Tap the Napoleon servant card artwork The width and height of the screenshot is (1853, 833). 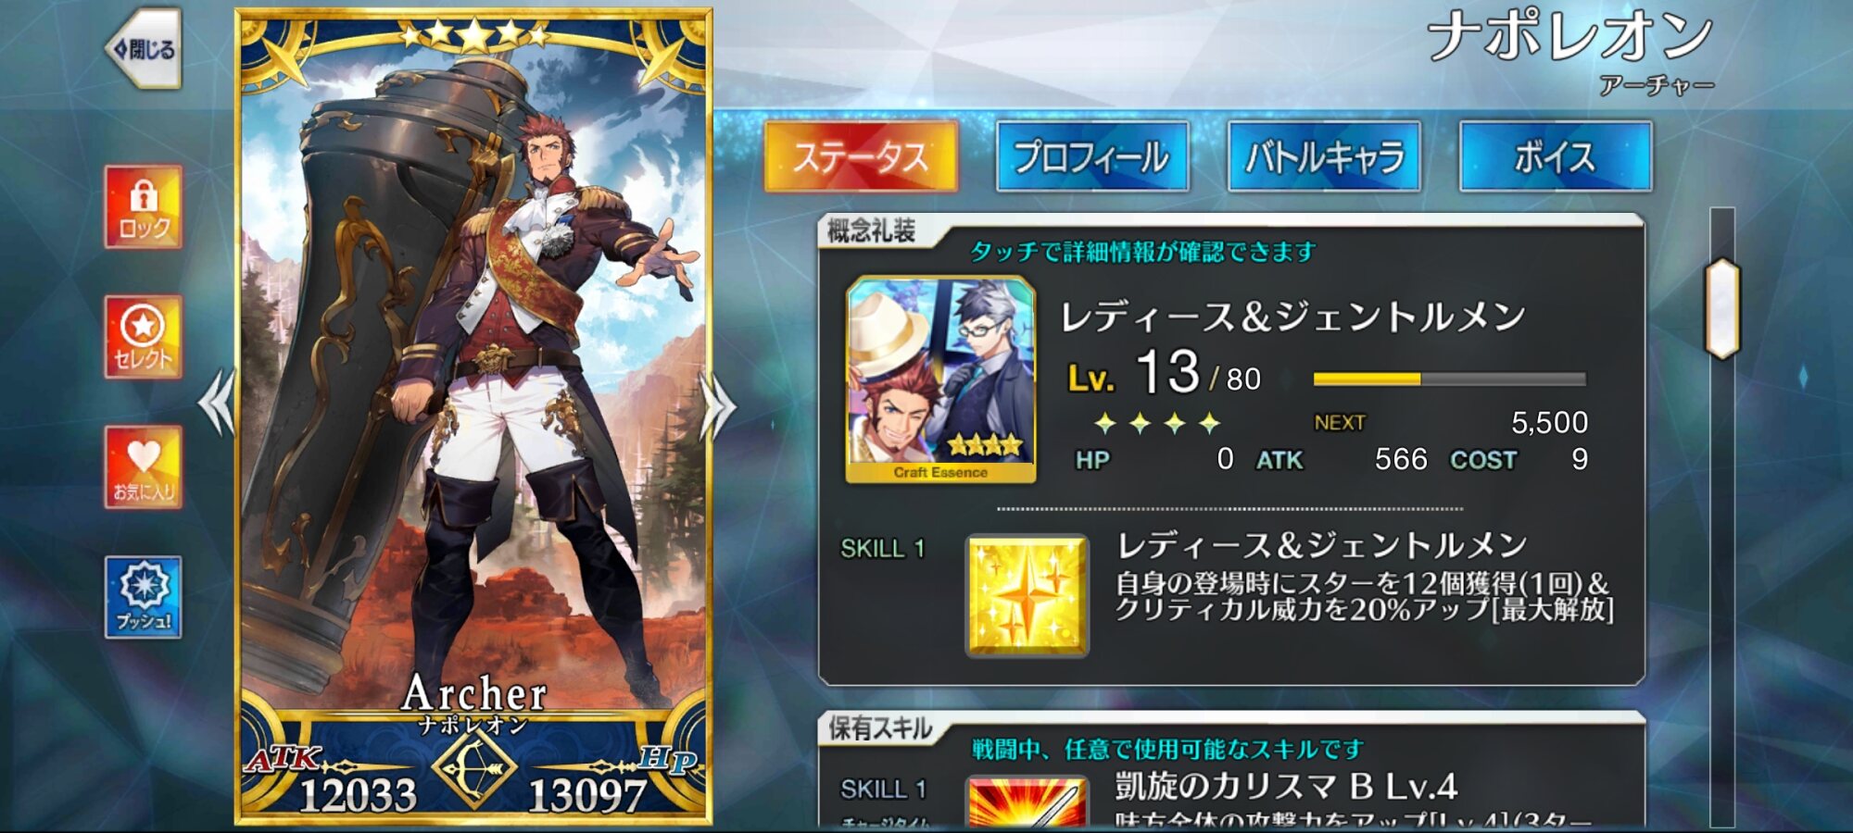coord(474,389)
